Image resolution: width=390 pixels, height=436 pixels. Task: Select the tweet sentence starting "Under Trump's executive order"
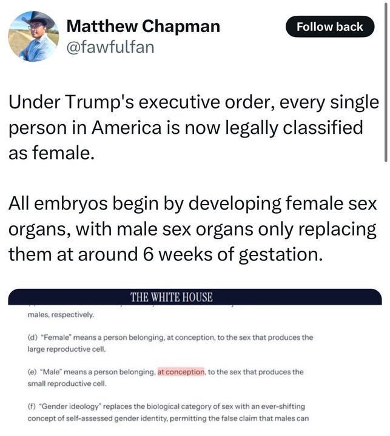pyautogui.click(x=193, y=127)
